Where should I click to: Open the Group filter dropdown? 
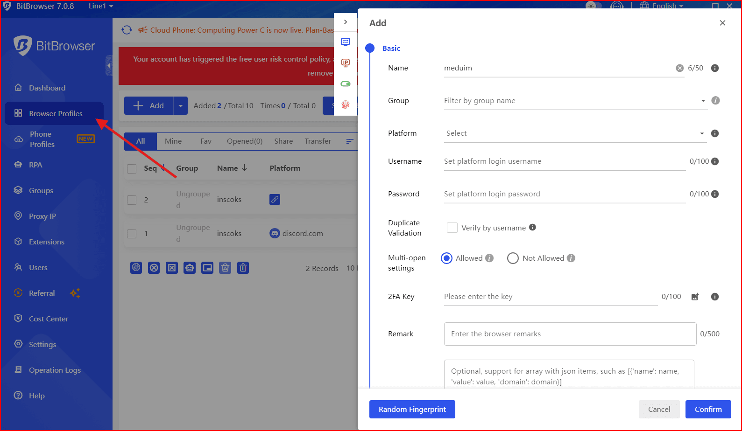click(575, 101)
